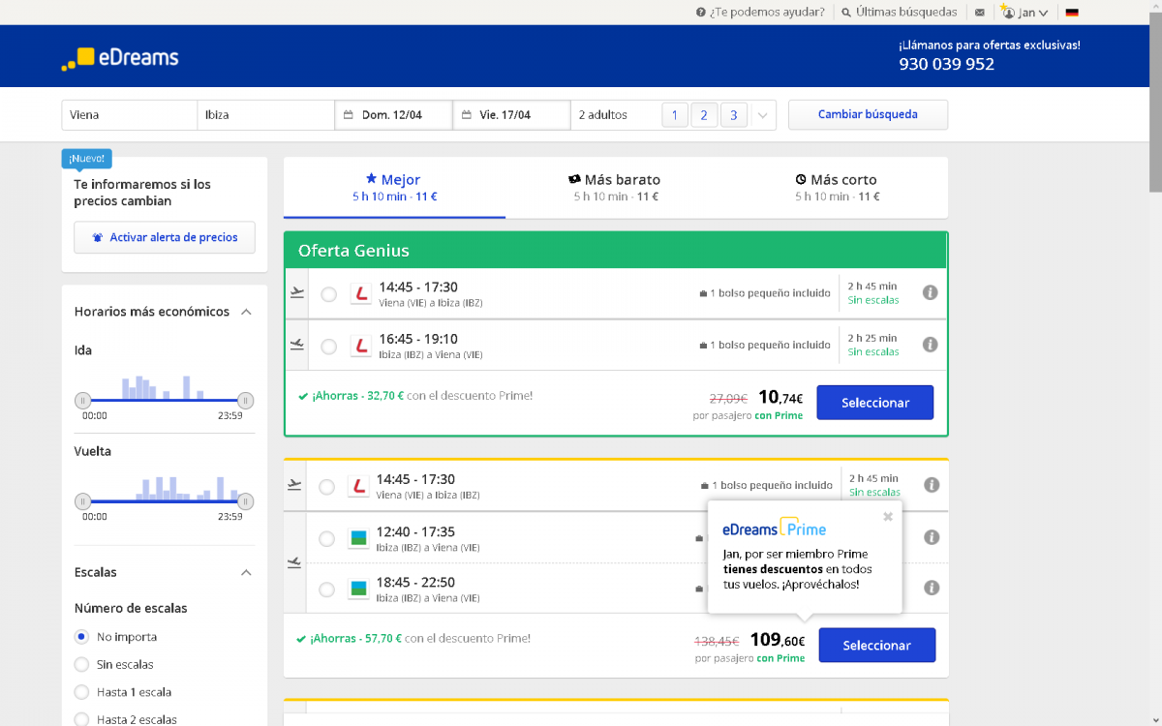The width and height of the screenshot is (1162, 726).
Task: Expand the passengers dropdown arrow
Action: coord(763,115)
